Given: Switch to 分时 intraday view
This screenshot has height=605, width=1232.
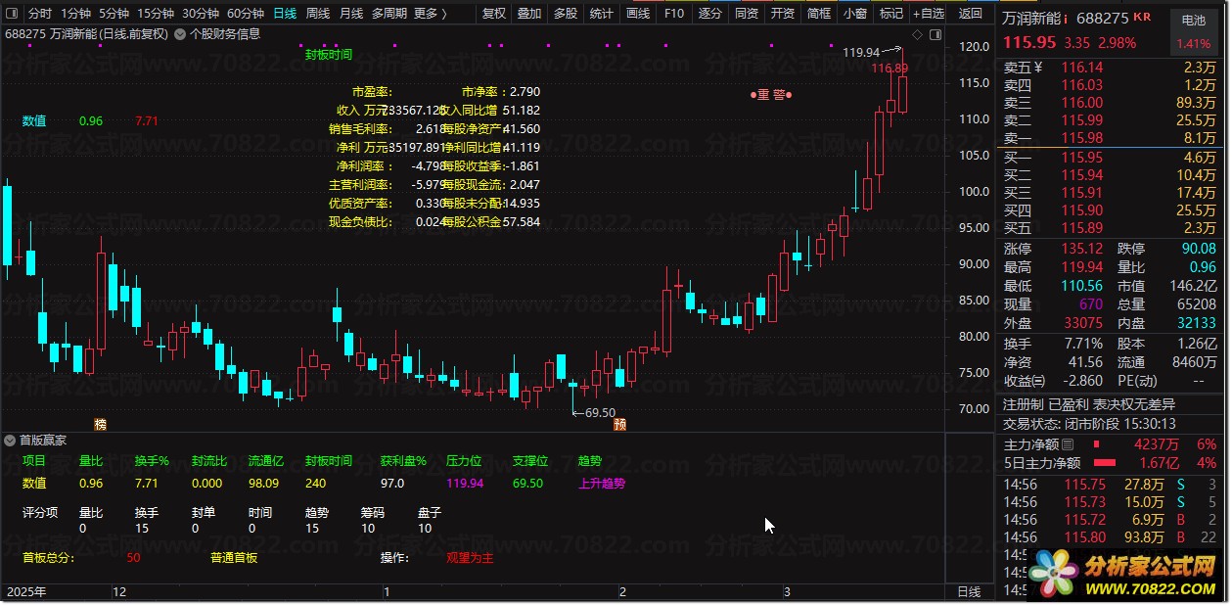Looking at the screenshot, I should tap(39, 14).
